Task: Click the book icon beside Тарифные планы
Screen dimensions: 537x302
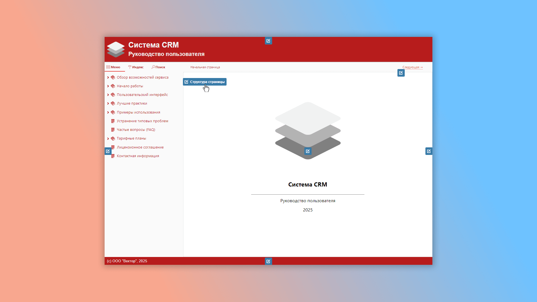Action: 113,138
